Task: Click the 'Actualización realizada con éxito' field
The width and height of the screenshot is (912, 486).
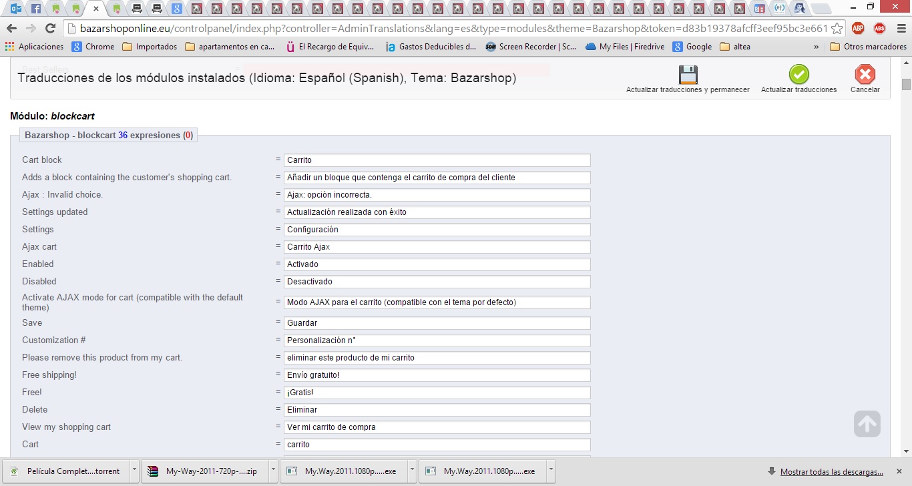Action: [x=437, y=212]
